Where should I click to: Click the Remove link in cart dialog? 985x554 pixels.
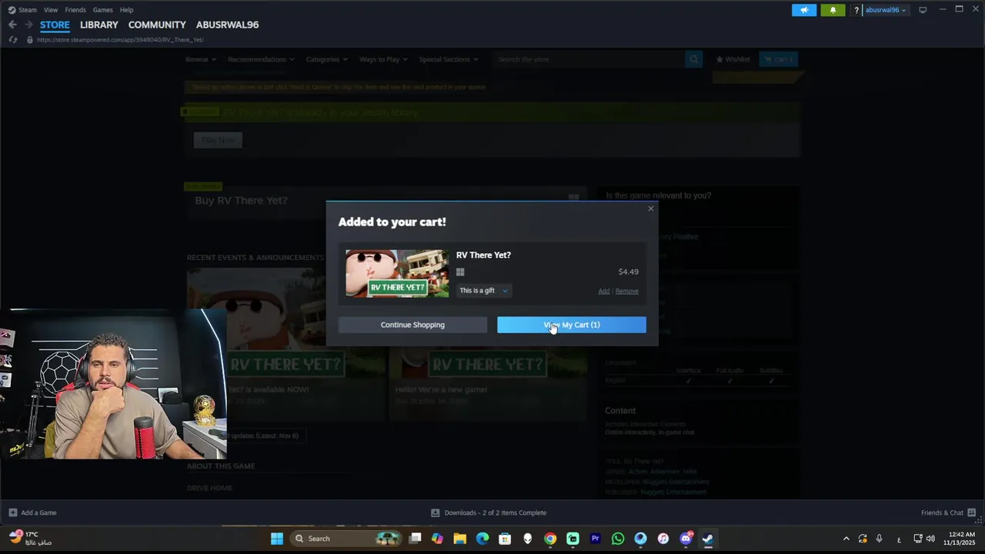pyautogui.click(x=626, y=291)
